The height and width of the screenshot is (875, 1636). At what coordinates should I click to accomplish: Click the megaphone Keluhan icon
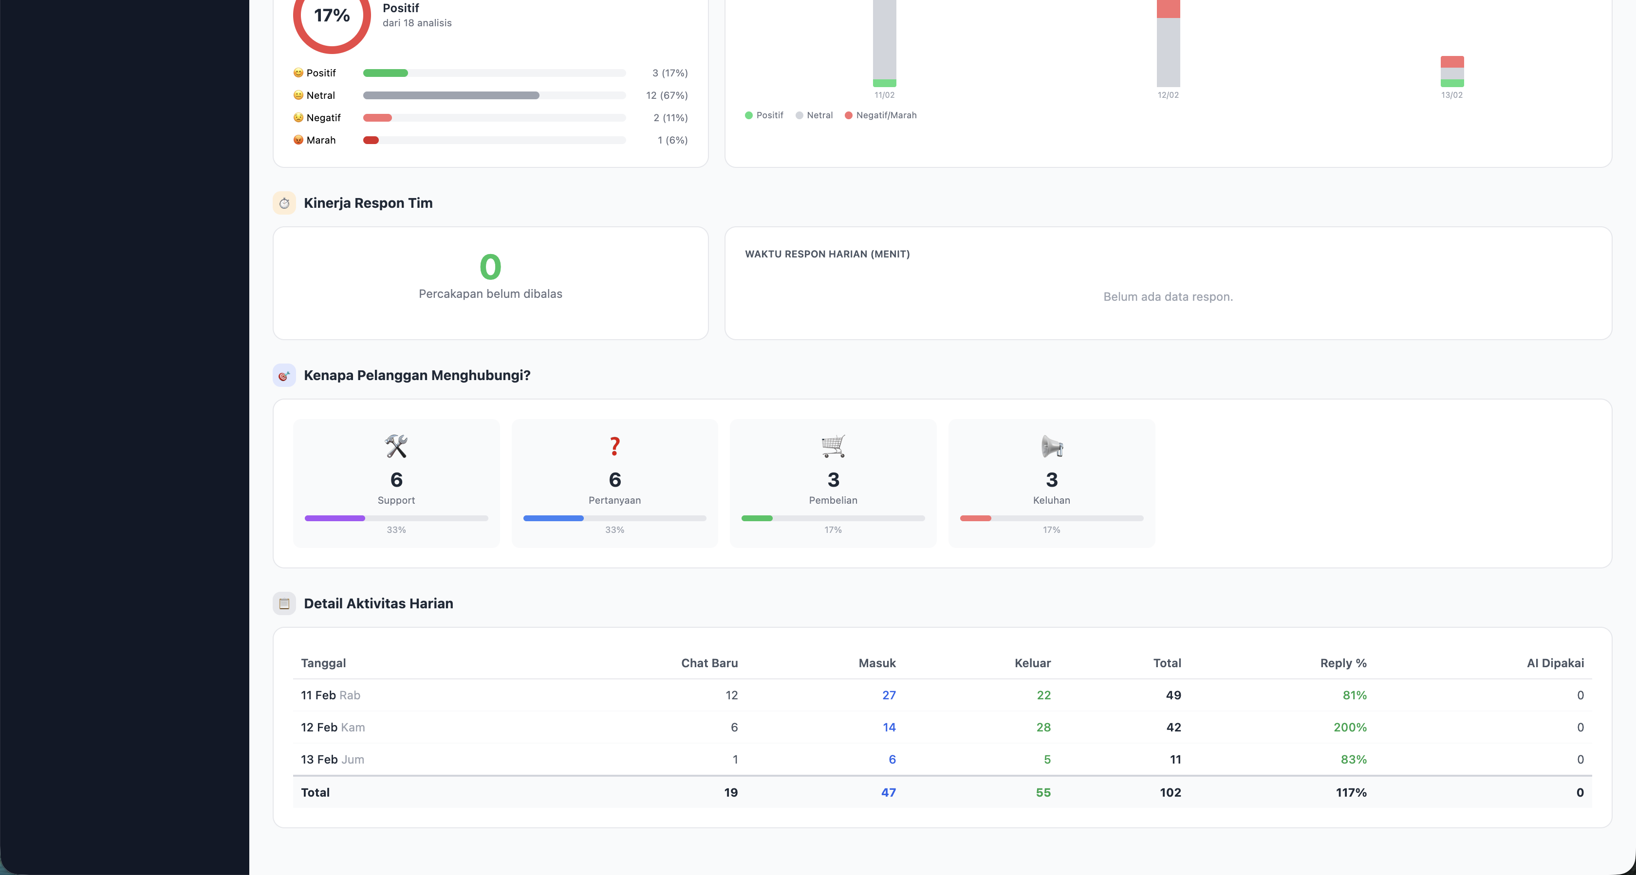1051,446
